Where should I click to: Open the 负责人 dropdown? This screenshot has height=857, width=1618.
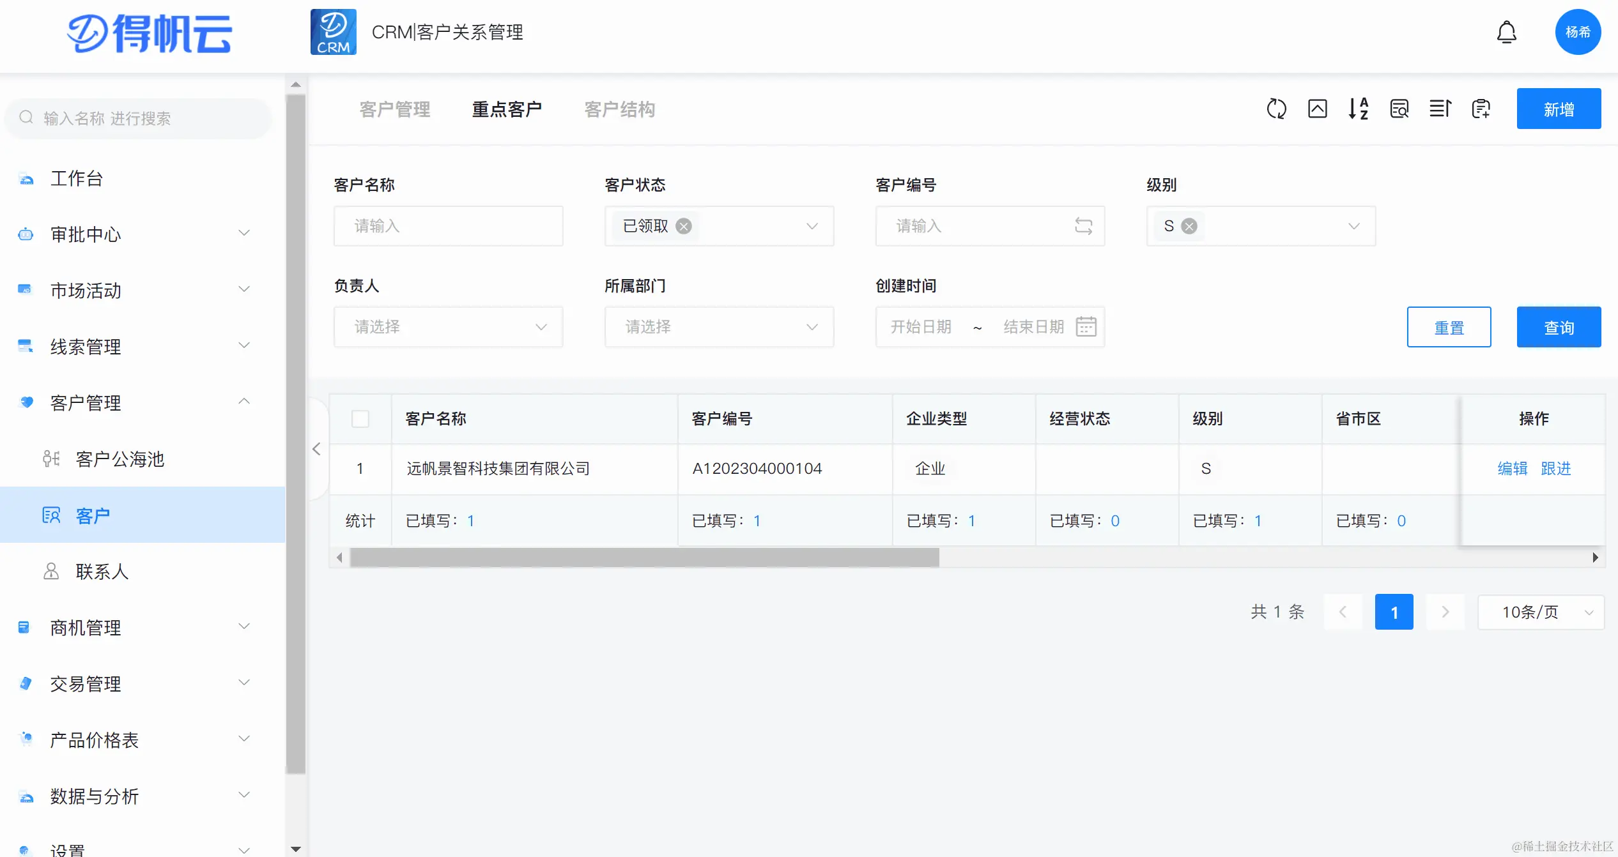(x=448, y=327)
